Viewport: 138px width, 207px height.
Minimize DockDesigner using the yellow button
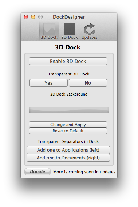pos(33,17)
